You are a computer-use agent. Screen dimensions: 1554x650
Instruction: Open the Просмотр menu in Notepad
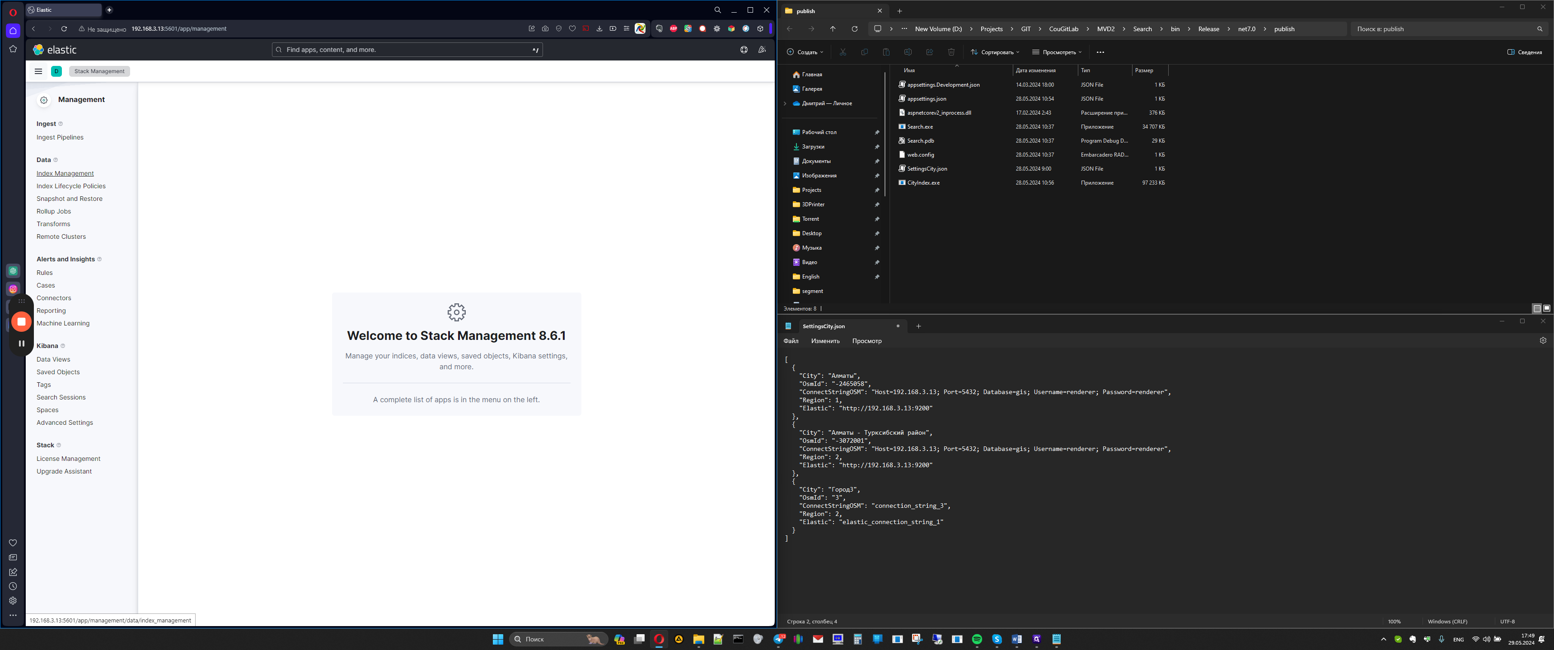[866, 341]
